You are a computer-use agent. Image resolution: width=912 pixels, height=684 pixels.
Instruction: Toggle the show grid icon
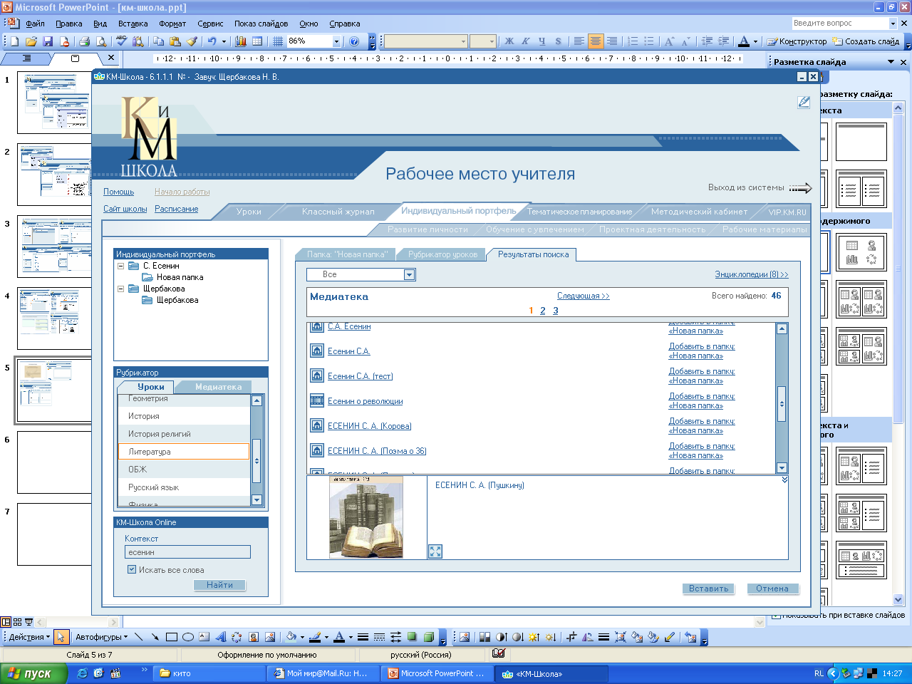[x=278, y=41]
